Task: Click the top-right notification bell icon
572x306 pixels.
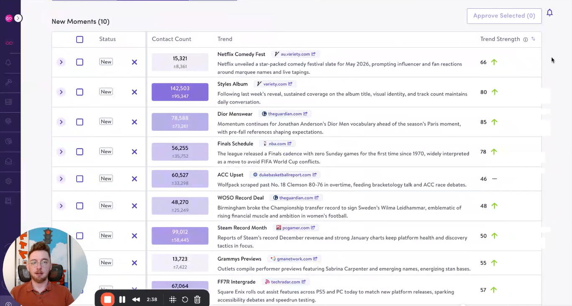Action: (550, 13)
